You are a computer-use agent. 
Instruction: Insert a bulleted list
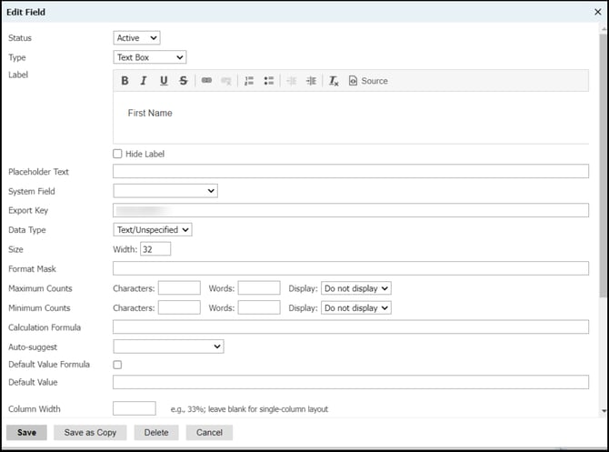coord(269,81)
